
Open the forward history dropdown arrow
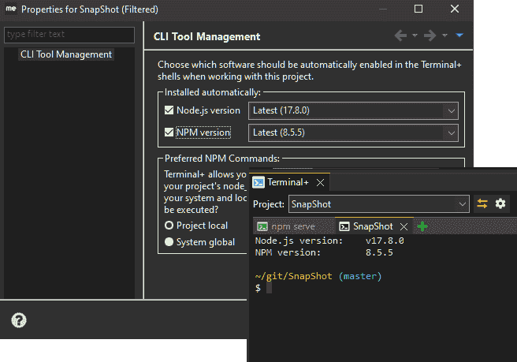coord(444,35)
